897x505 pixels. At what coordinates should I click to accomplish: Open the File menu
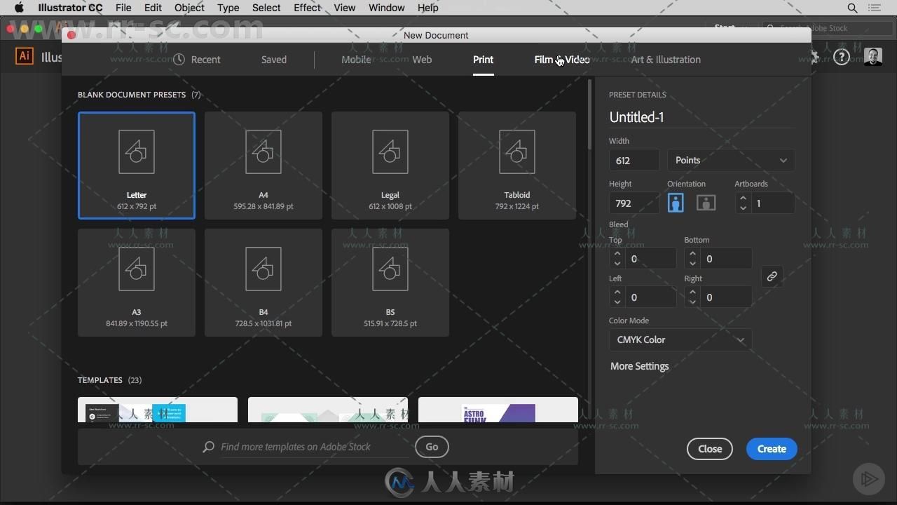tap(123, 8)
